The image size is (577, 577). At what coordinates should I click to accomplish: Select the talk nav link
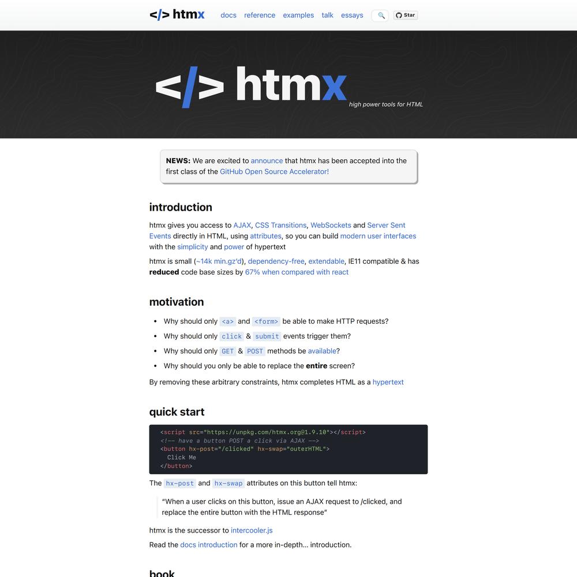327,15
